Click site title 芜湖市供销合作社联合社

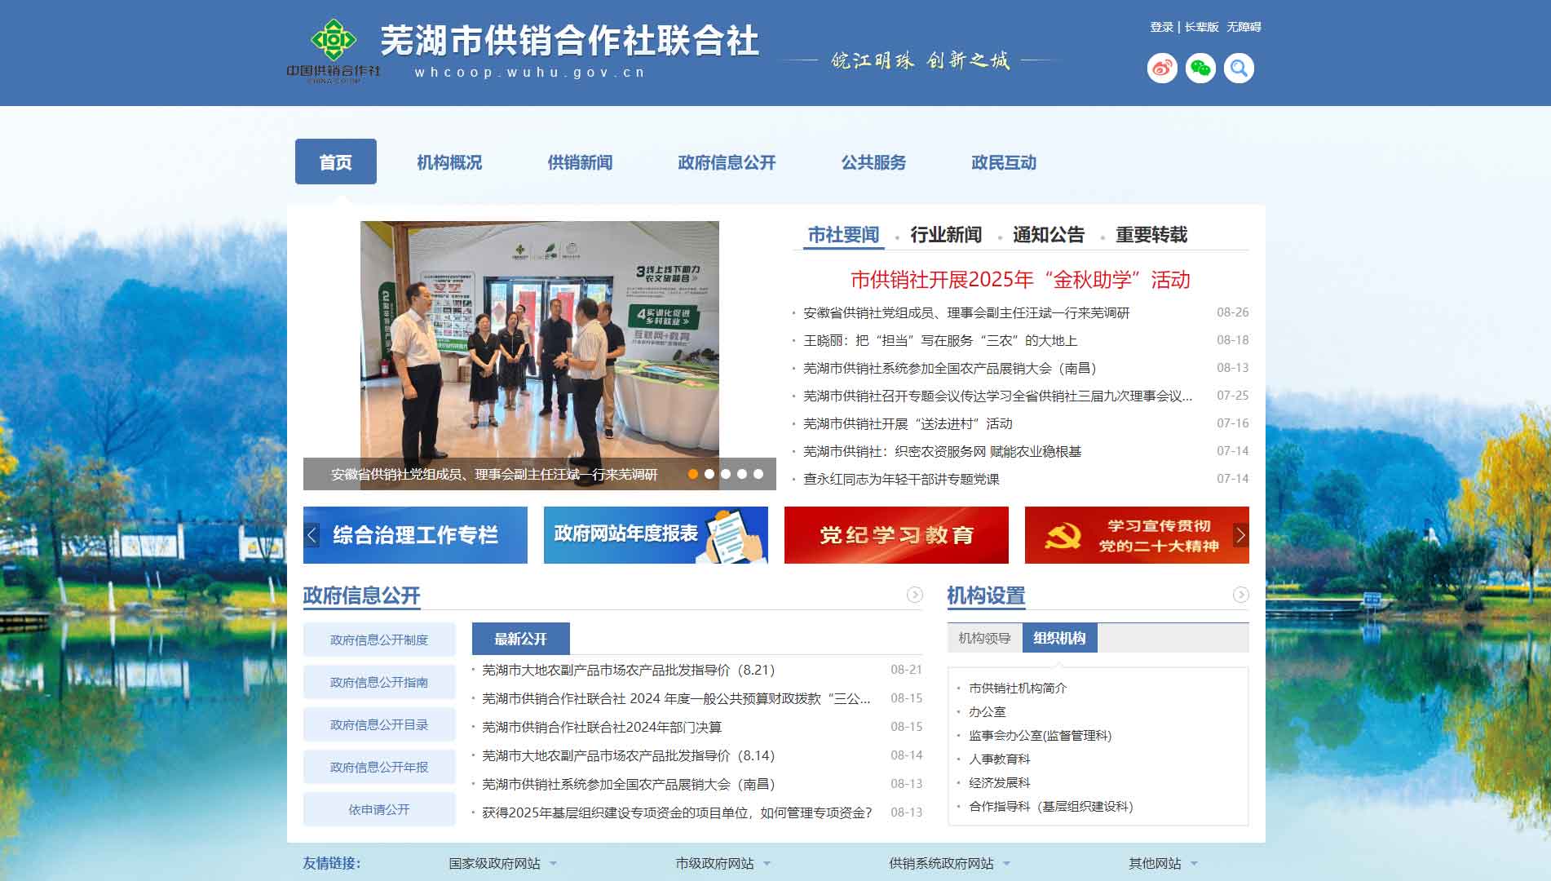(x=569, y=41)
